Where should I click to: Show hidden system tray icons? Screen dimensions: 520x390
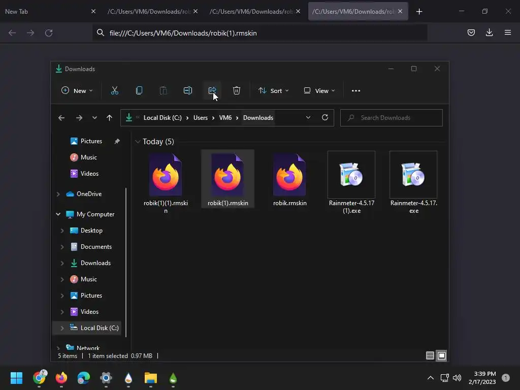[x=431, y=378]
